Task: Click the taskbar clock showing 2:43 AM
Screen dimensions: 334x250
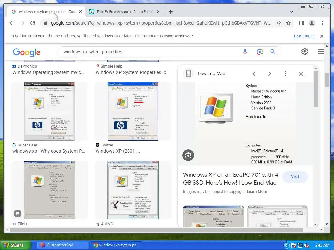Action: pyautogui.click(x=322, y=245)
